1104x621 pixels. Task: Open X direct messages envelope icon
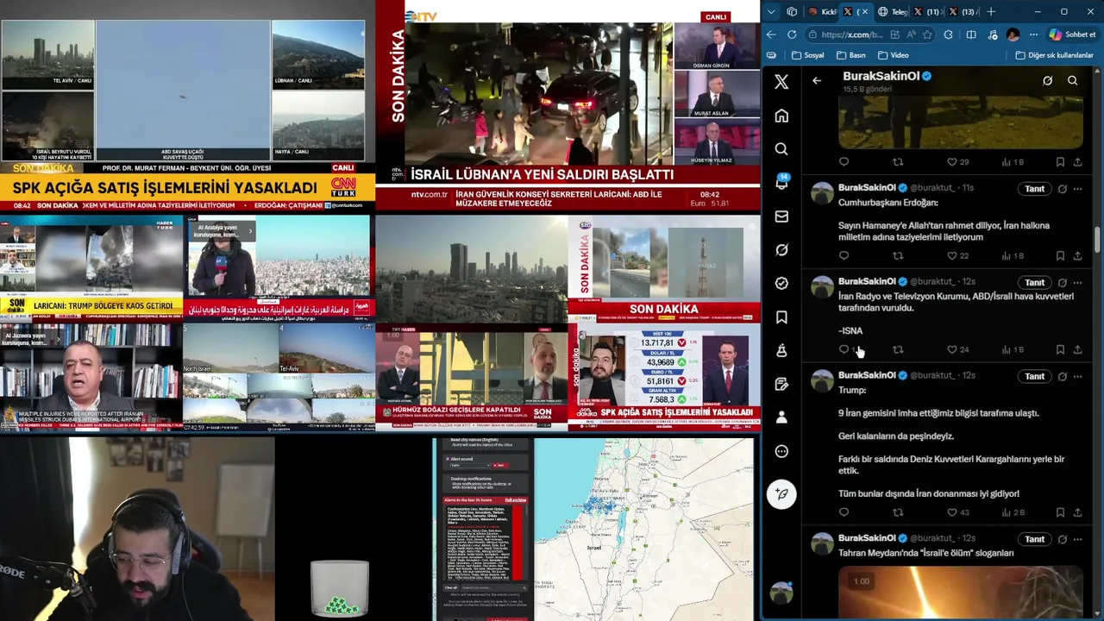781,216
